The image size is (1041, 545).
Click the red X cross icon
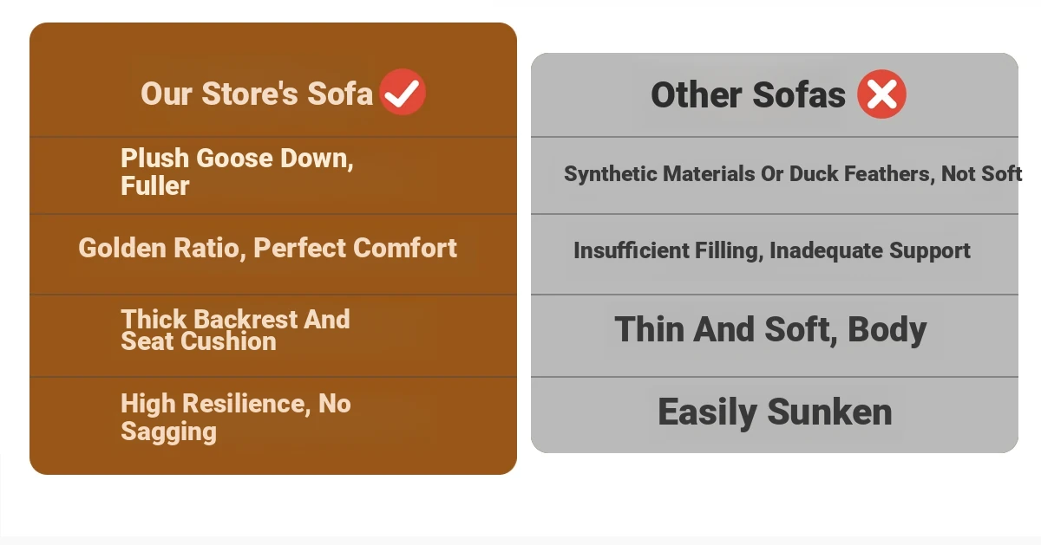point(881,94)
